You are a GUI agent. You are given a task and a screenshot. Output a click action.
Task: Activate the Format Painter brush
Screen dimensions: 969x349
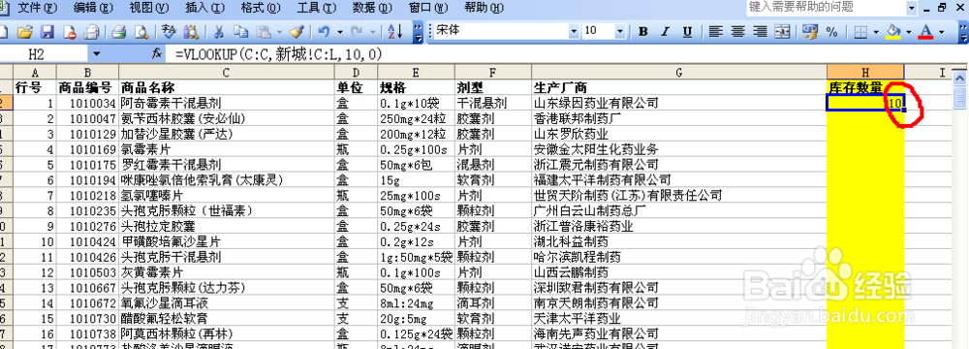pyautogui.click(x=297, y=32)
